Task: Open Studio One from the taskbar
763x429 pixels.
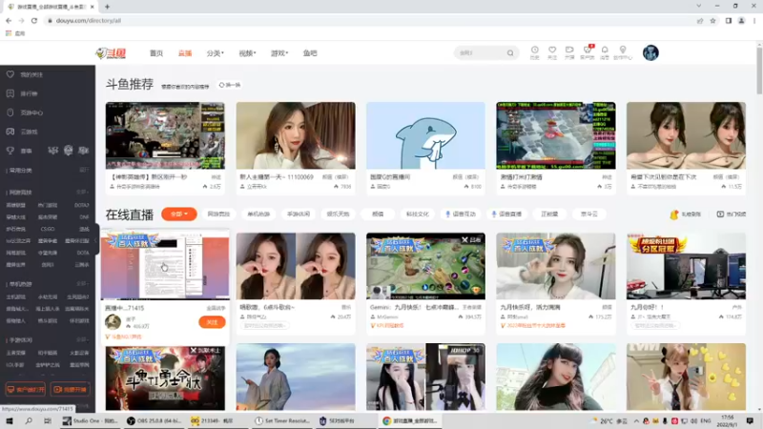Action: click(x=91, y=420)
